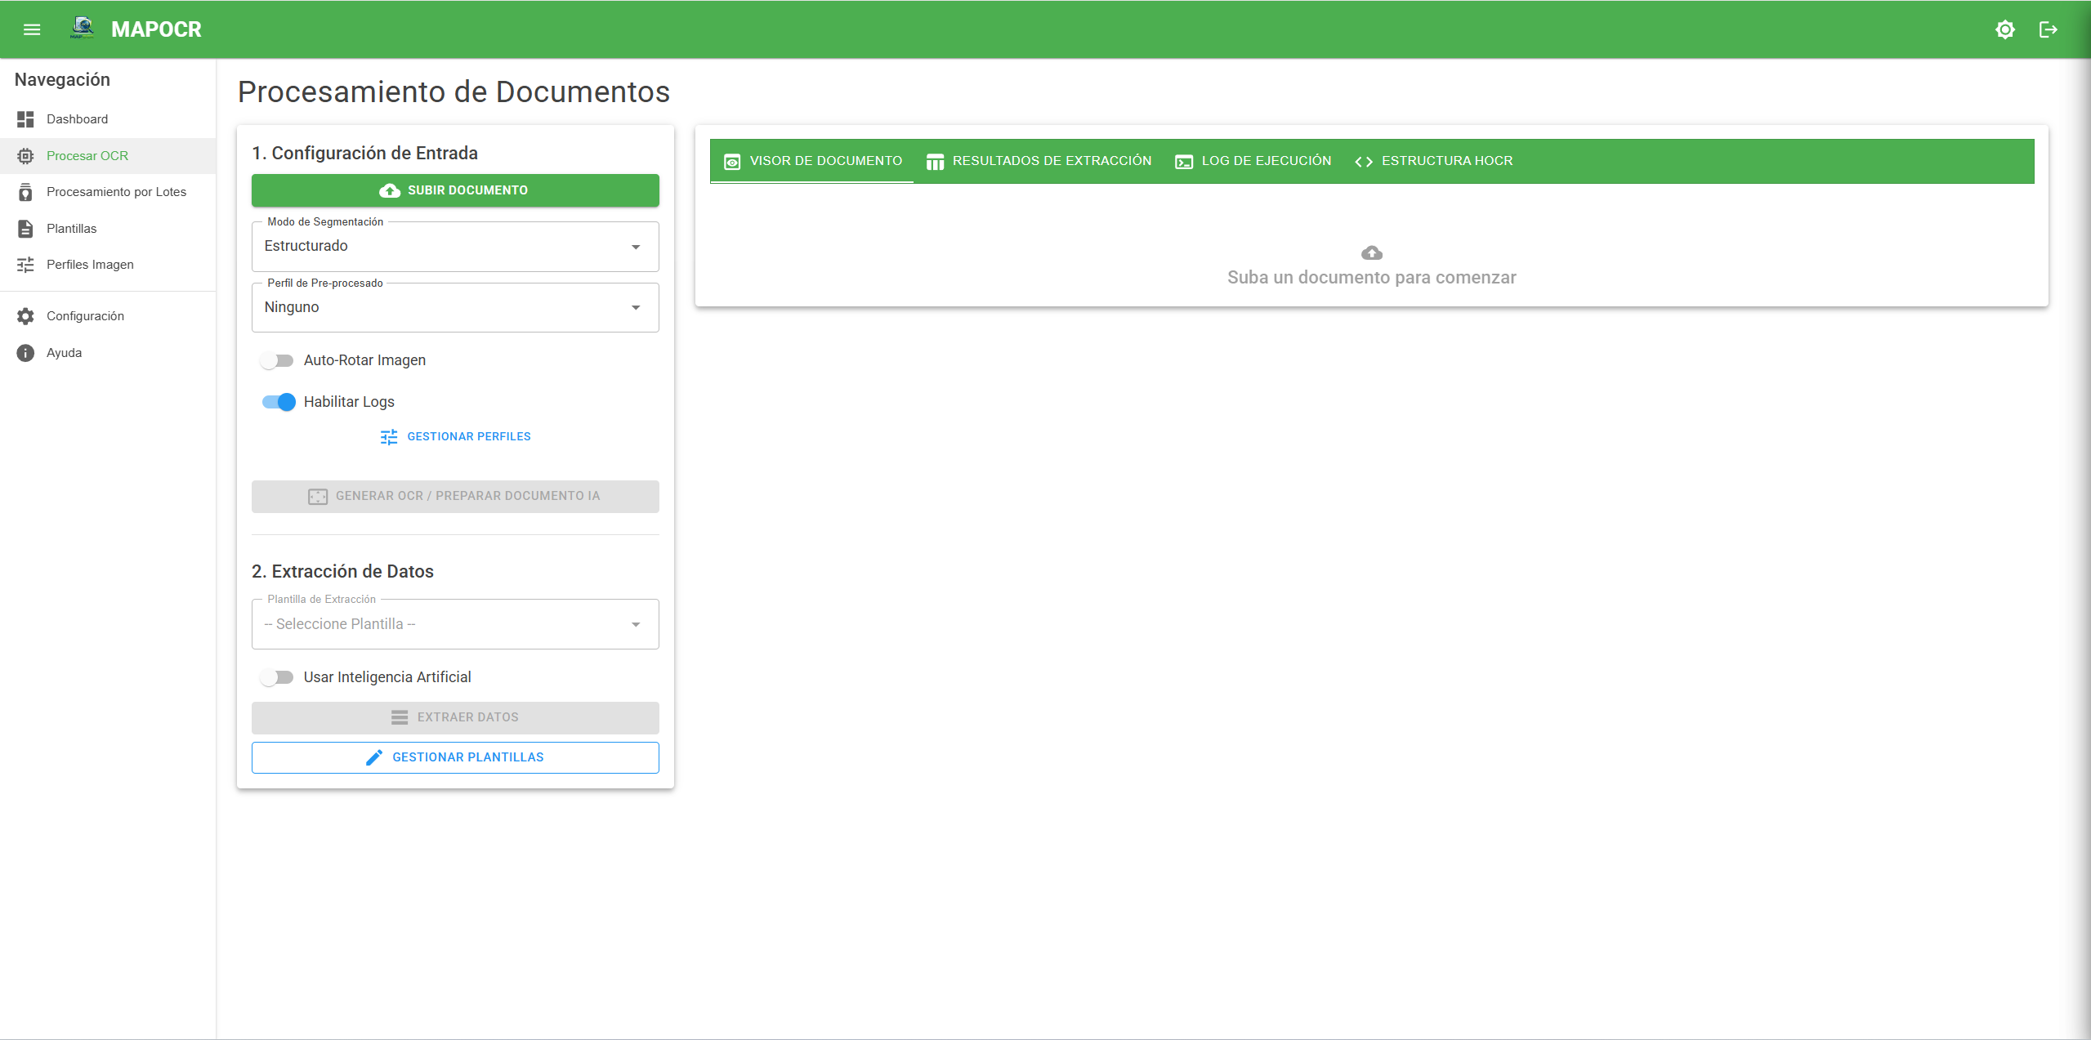Click the Gestionar Perfiles link

point(455,437)
